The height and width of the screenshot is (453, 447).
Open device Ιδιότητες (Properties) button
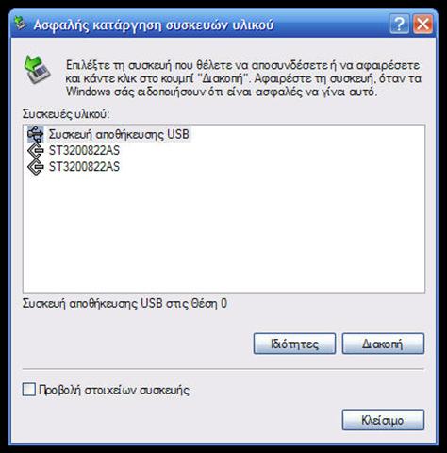point(294,344)
